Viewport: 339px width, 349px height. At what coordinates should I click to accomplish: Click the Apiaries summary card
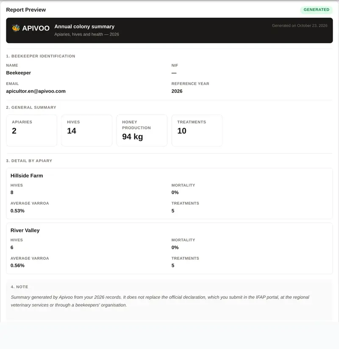pyautogui.click(x=32, y=130)
